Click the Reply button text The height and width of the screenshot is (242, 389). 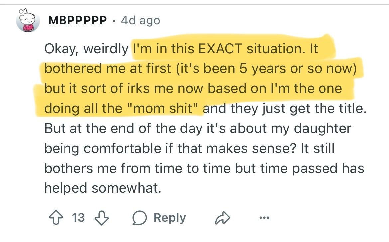[170, 218]
